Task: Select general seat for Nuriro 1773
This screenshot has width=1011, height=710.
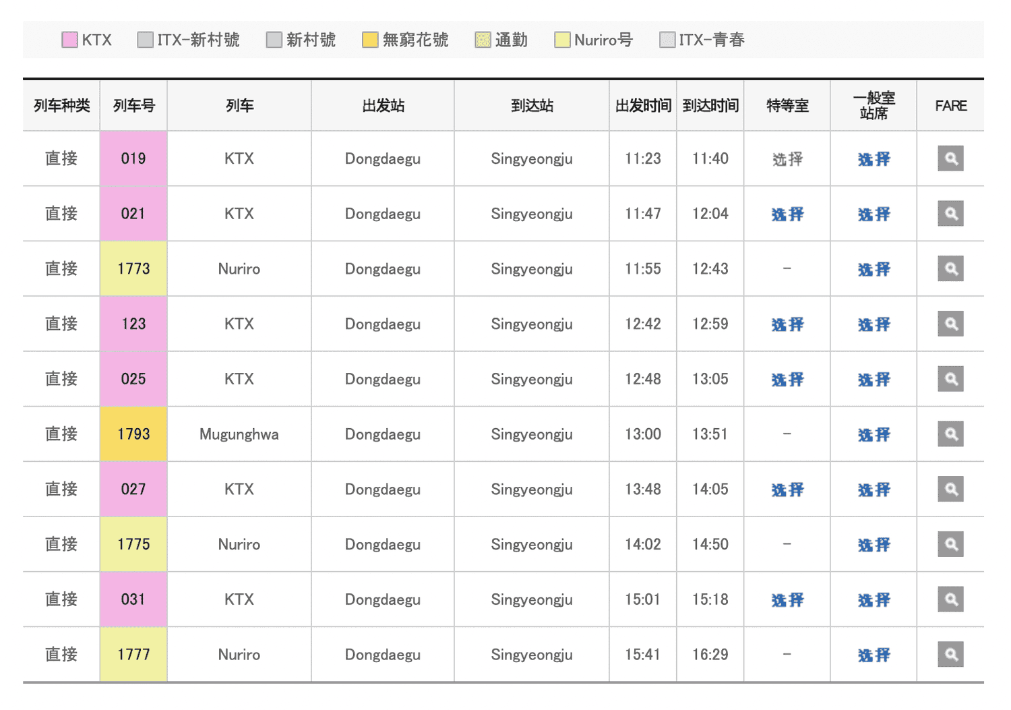Action: tap(874, 270)
